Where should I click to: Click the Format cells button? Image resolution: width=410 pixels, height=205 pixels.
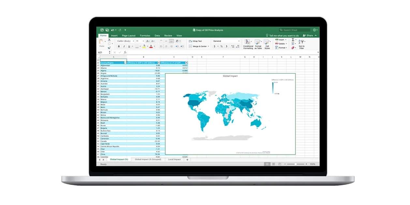coord(281,48)
